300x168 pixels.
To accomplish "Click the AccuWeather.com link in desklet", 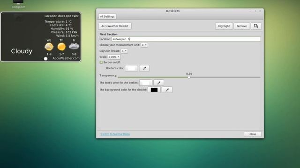I will click(x=66, y=58).
